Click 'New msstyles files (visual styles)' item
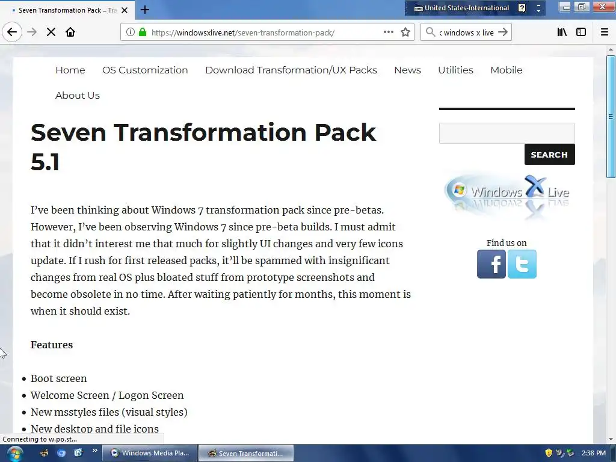616x462 pixels. (x=109, y=412)
